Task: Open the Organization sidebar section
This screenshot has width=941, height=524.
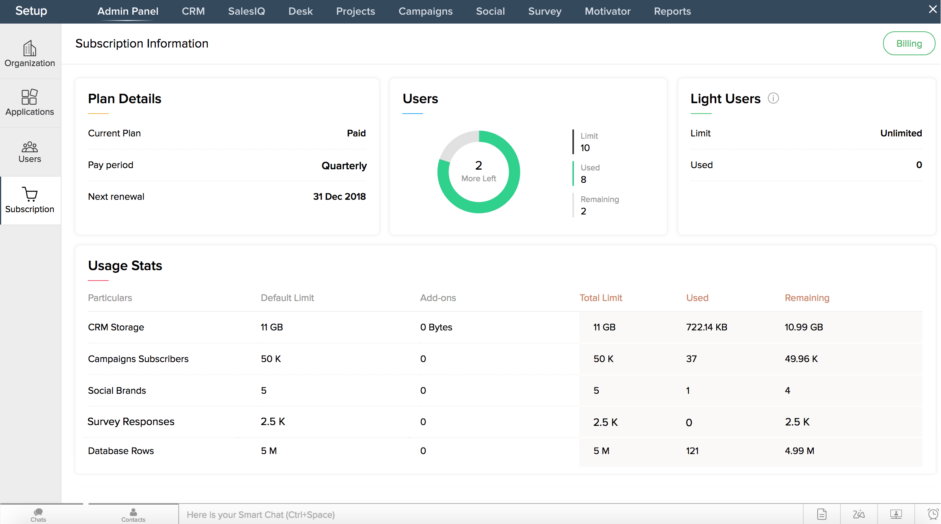Action: 30,53
